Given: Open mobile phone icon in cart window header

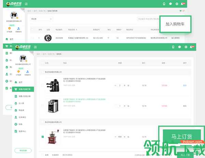Looking at the screenshot, I should 173,47.
